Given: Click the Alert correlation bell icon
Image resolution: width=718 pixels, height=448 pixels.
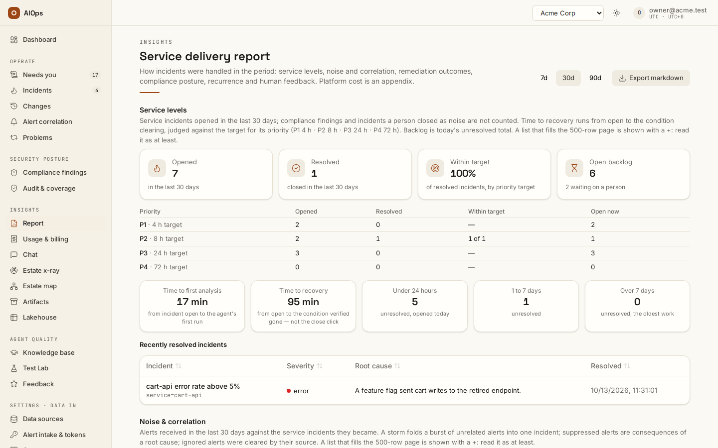Looking at the screenshot, I should pyautogui.click(x=14, y=122).
